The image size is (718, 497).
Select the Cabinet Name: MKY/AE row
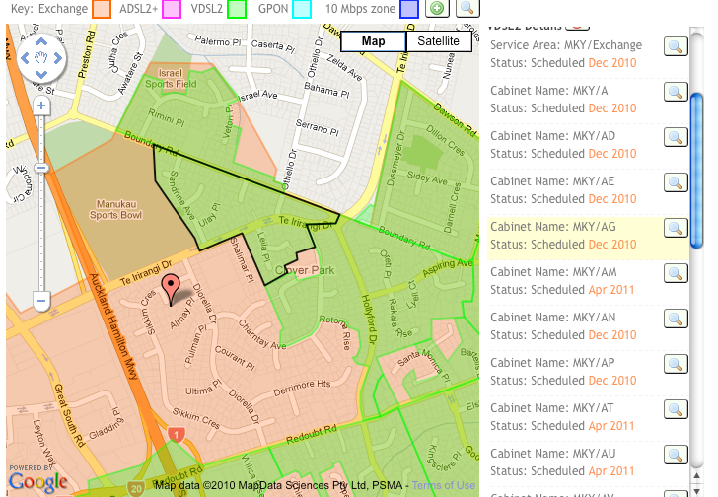tap(588, 190)
